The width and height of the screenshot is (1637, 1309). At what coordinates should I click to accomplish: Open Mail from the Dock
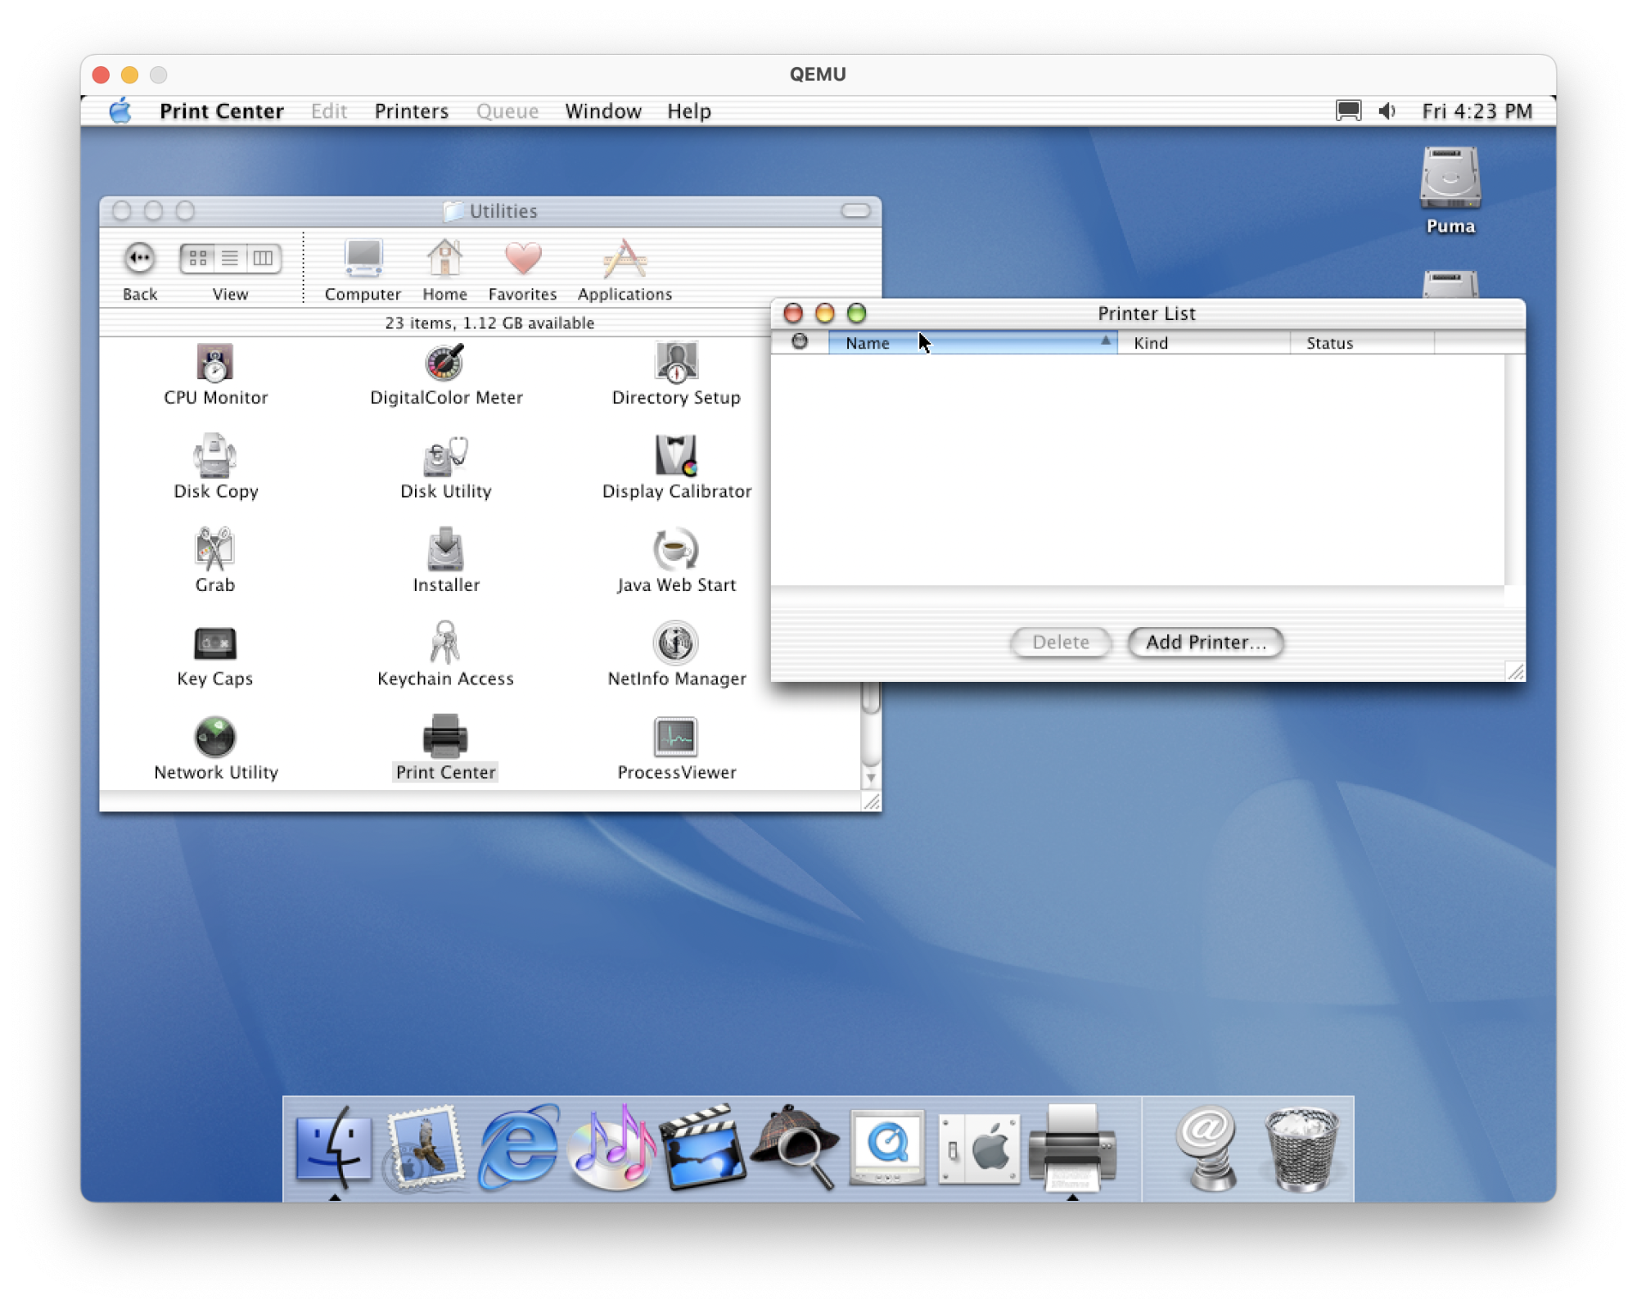tap(425, 1148)
